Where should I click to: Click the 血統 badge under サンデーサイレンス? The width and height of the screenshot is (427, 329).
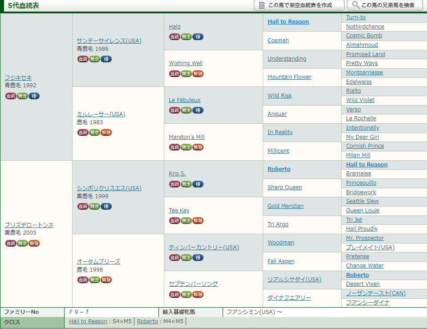[83, 59]
